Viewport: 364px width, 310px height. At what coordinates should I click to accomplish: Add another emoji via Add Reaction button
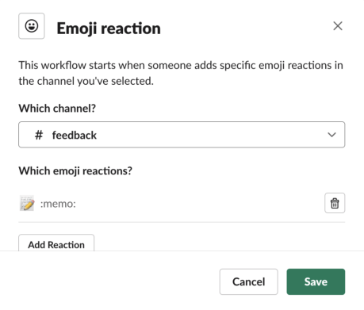pos(56,243)
